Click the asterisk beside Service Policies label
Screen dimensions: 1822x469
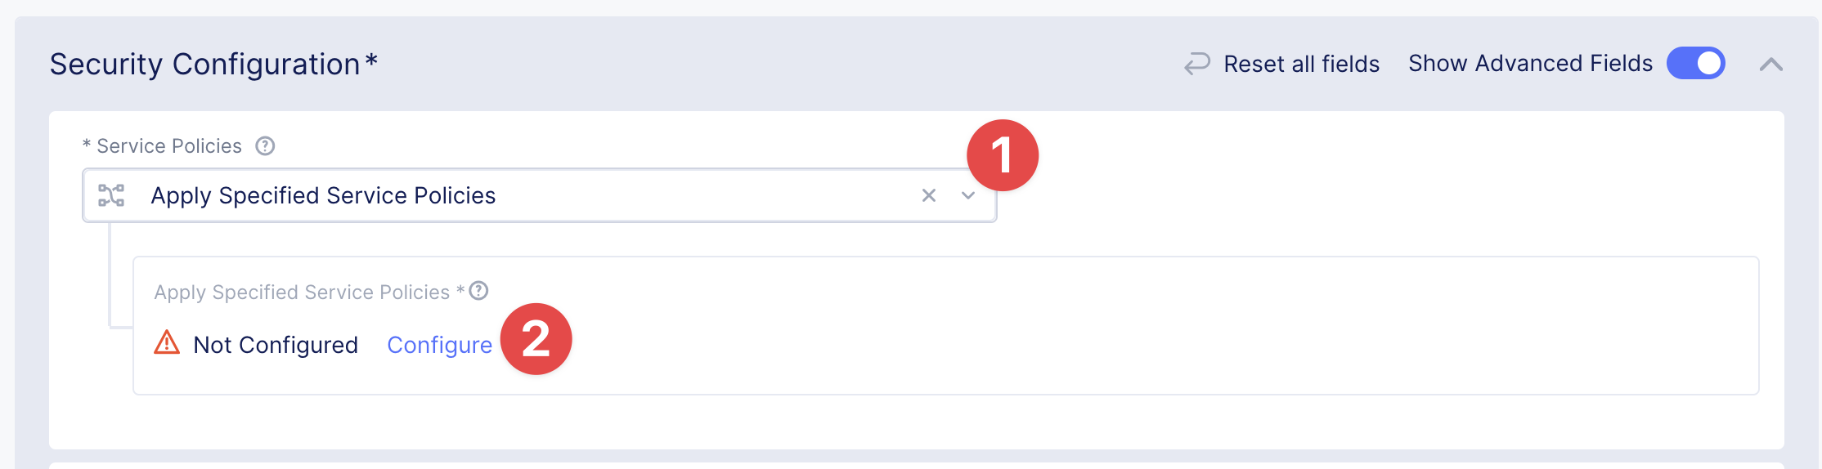(87, 145)
